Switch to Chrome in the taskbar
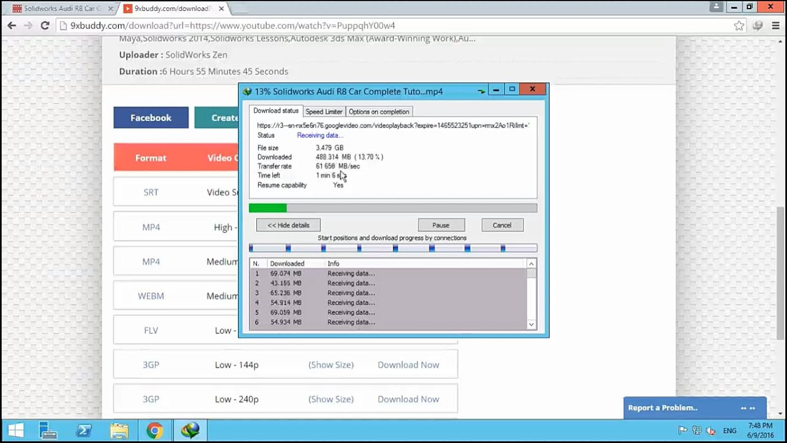787x443 pixels. 154,431
